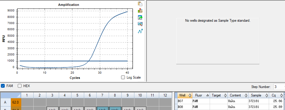Enable the Log Scale checkbox

click(x=123, y=77)
